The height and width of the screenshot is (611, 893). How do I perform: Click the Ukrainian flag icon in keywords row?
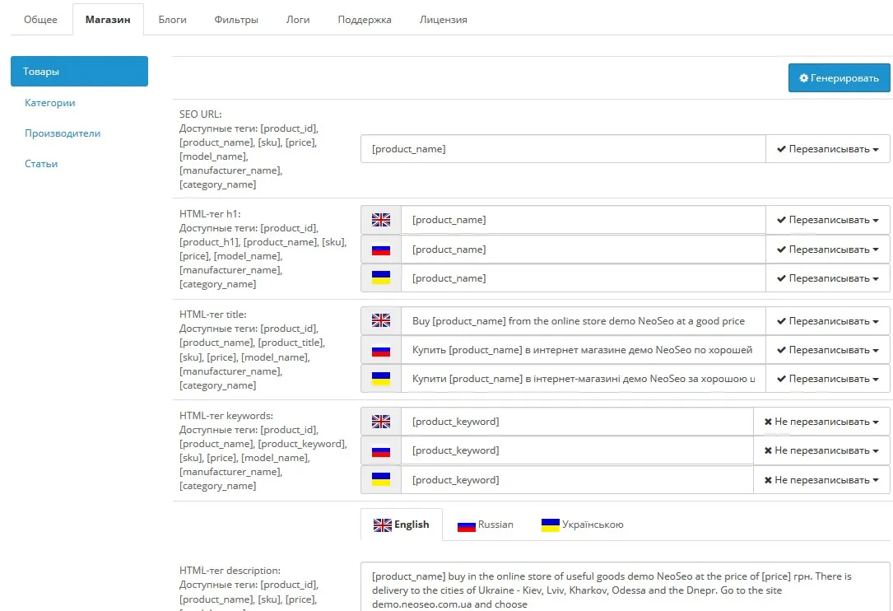(x=381, y=480)
